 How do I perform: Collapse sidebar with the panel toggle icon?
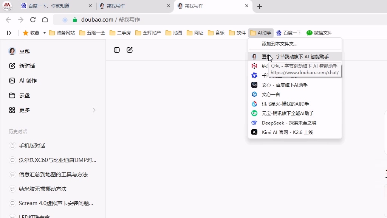[x=117, y=50]
